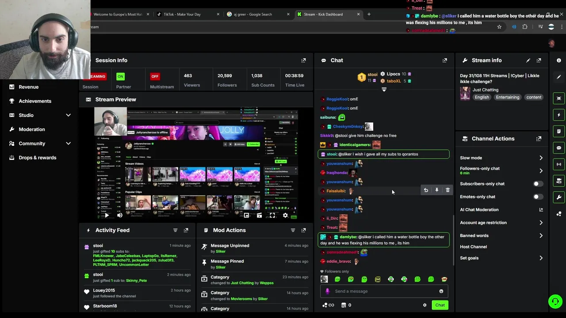566x318 pixels.
Task: Toggle Activity Feed lightning icon in sidebar
Action: [x=559, y=115]
